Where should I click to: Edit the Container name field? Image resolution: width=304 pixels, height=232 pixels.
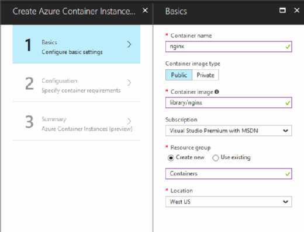click(229, 47)
